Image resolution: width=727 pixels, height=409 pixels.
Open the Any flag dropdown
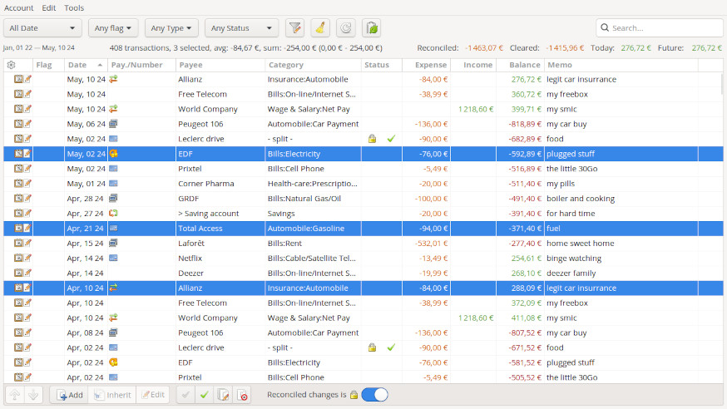click(x=113, y=27)
